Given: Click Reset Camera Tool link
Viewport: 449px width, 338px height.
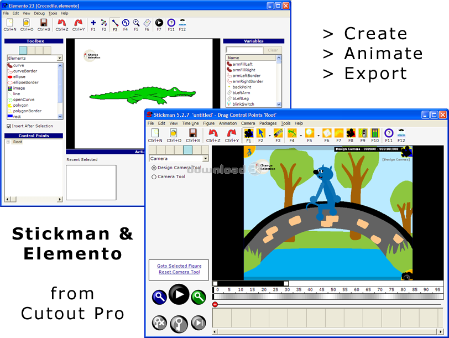Looking at the screenshot, I should (179, 272).
